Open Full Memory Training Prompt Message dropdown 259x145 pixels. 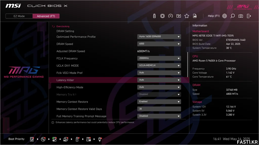pyautogui.click(x=159, y=116)
